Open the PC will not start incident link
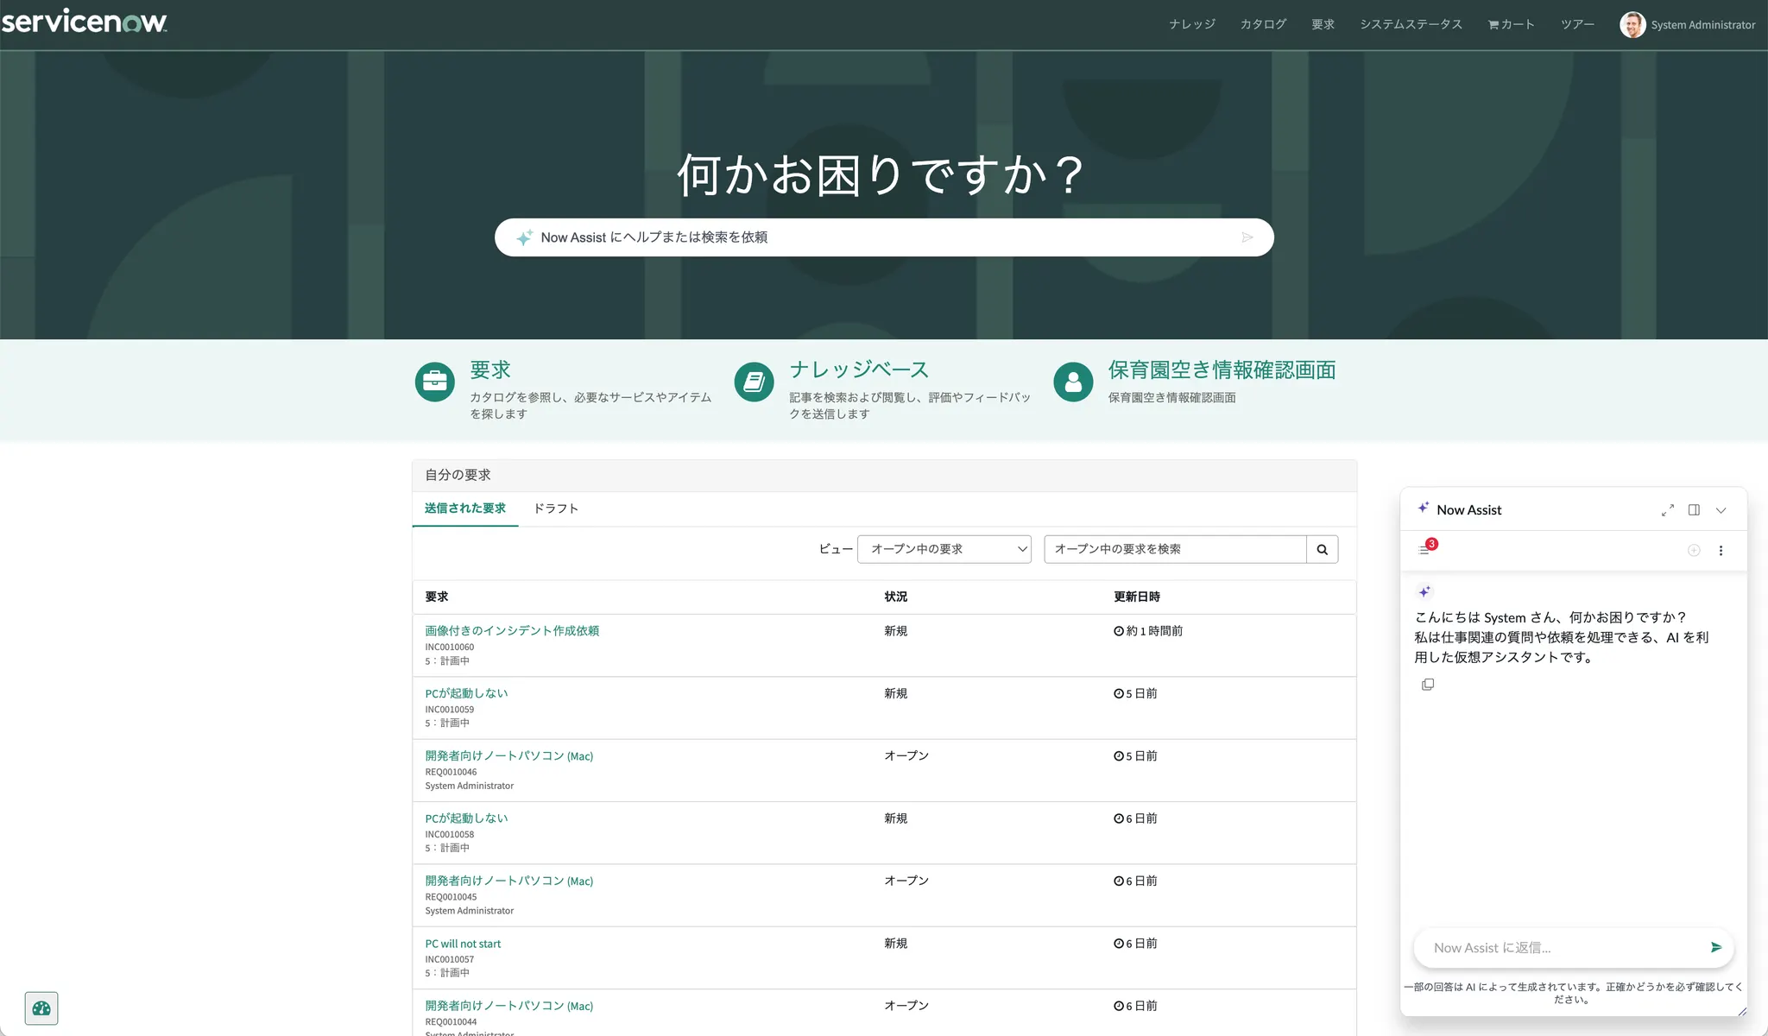1768x1036 pixels. coord(463,944)
